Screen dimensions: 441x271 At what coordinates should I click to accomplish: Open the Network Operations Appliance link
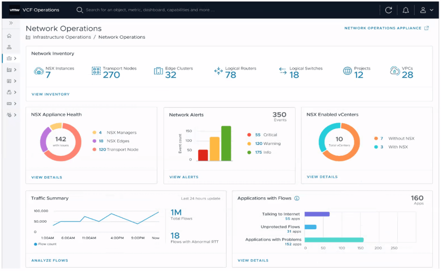click(386, 28)
